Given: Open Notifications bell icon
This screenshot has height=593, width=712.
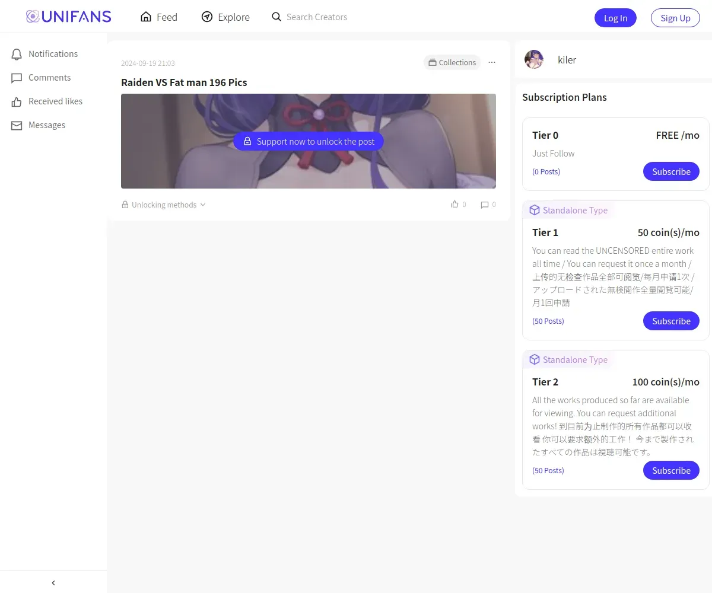Looking at the screenshot, I should coord(17,54).
